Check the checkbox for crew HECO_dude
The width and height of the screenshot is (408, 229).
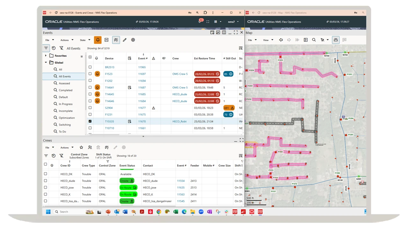click(x=45, y=181)
